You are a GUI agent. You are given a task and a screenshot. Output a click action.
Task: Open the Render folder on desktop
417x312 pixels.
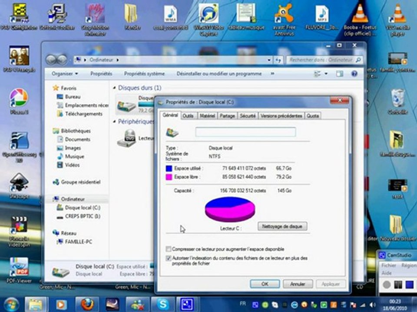[x=132, y=16]
